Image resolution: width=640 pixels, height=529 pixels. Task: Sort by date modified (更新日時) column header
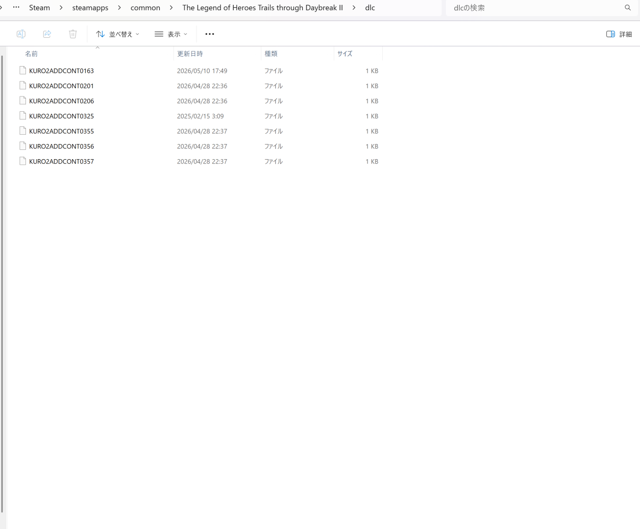click(217, 53)
